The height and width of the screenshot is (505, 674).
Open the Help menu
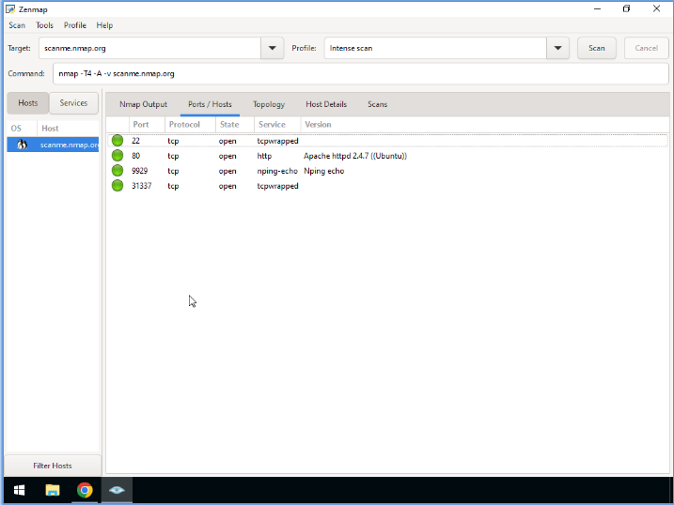(x=104, y=25)
